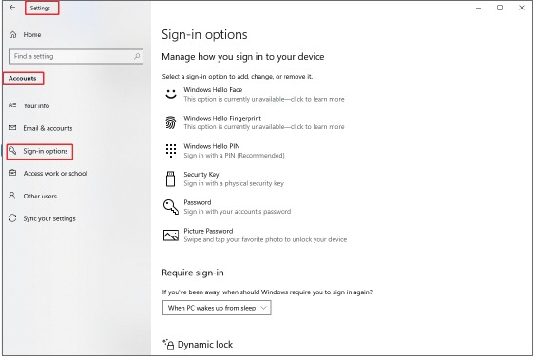Click the Access work or school briefcase icon
Viewport: 535px width, 358px height.
point(12,173)
